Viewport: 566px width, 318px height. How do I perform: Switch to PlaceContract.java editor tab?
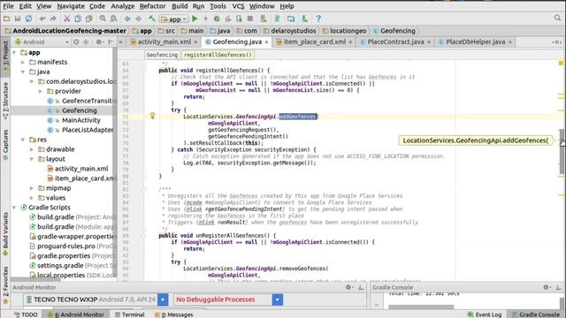[x=395, y=42]
